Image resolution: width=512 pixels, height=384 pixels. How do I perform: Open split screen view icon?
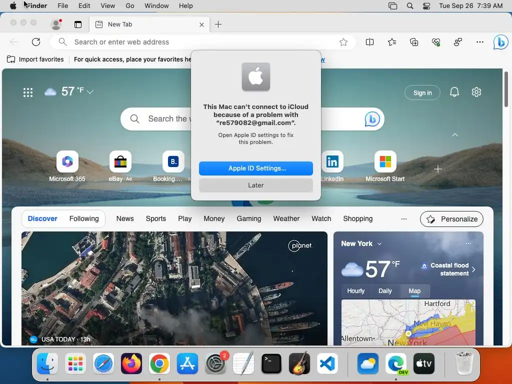369,42
